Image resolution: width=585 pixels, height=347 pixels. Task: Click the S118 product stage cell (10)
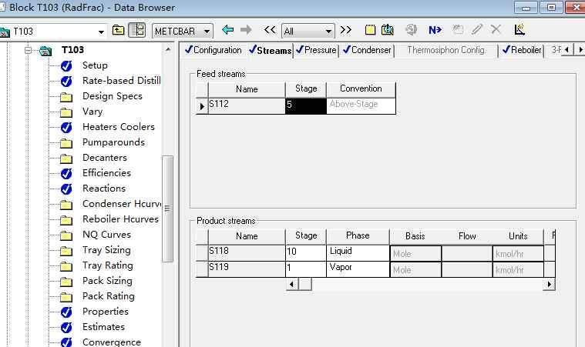point(305,253)
